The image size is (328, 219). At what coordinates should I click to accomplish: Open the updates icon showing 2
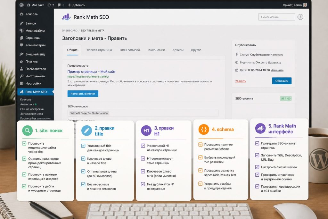[x=51, y=5]
